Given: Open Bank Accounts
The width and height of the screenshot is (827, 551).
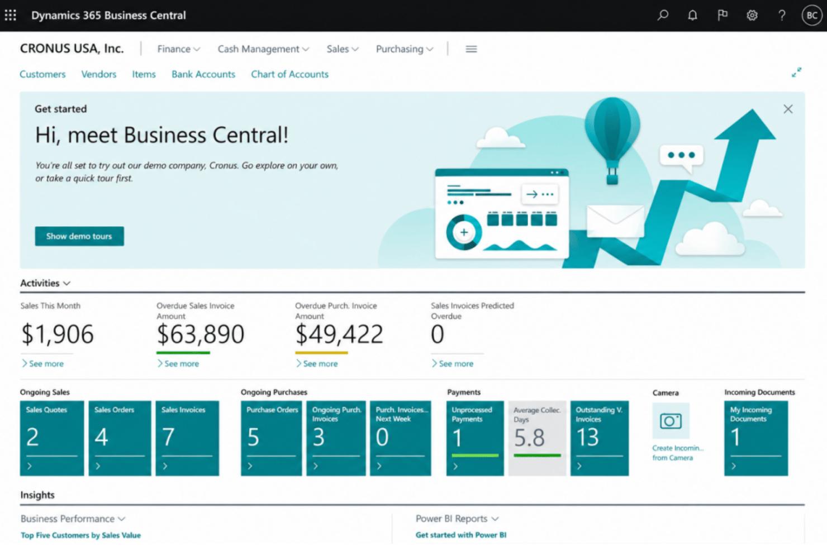Looking at the screenshot, I should (x=203, y=74).
